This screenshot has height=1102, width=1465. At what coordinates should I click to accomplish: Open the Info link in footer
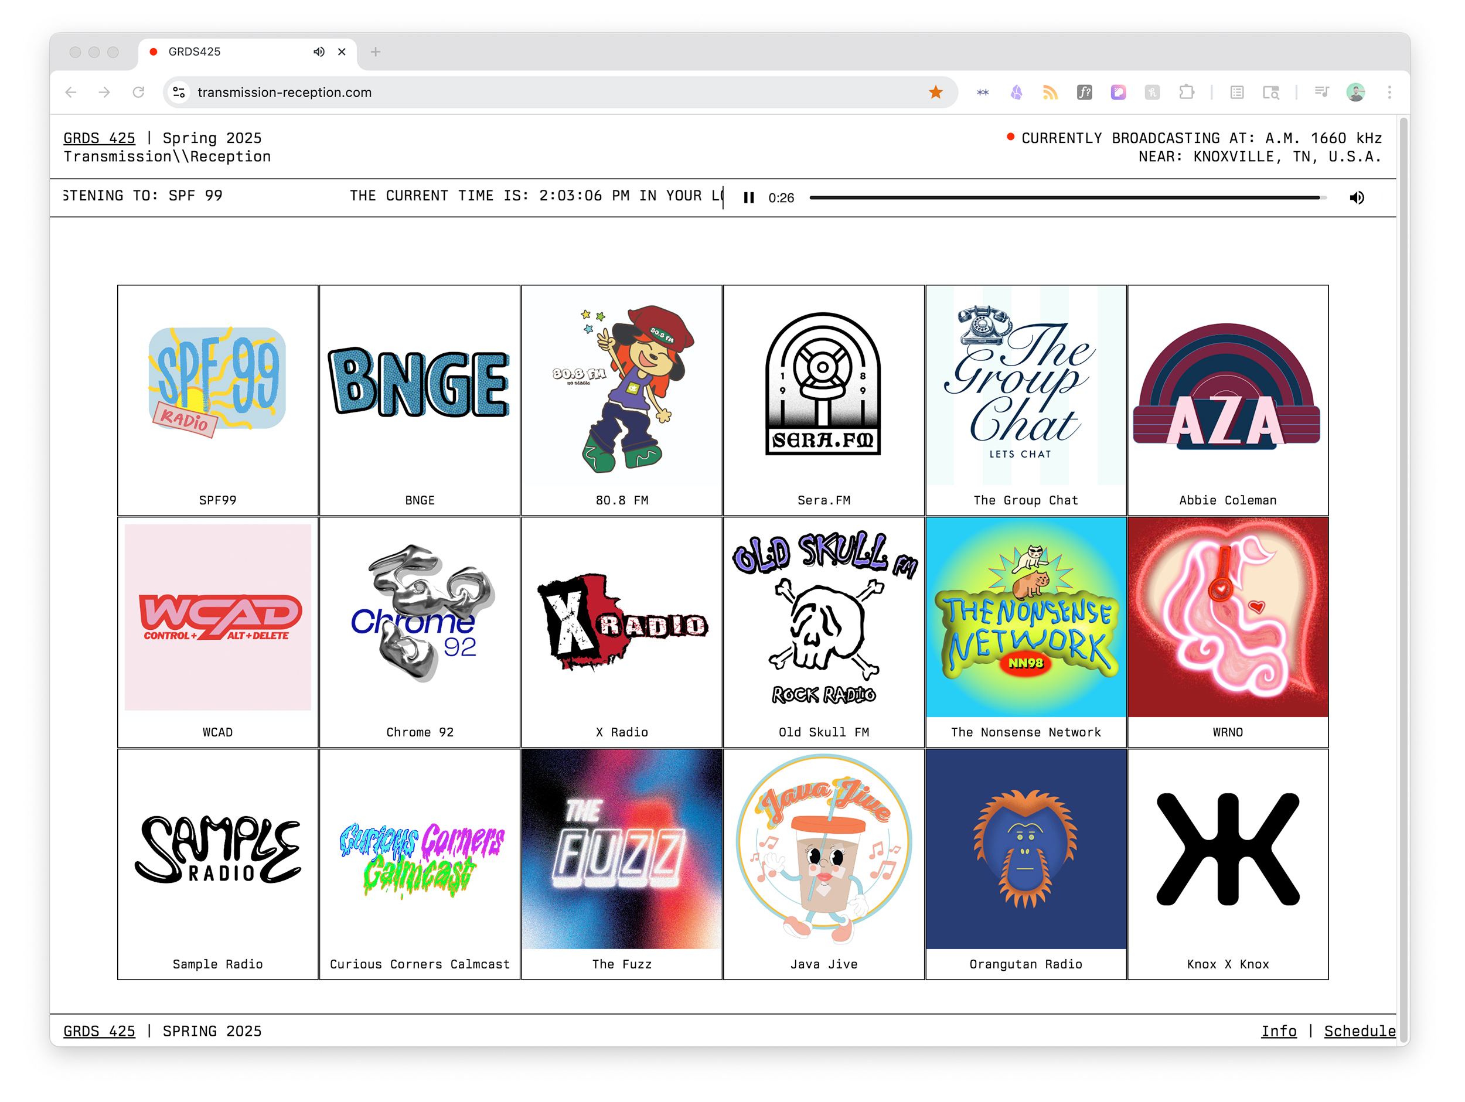point(1278,1031)
